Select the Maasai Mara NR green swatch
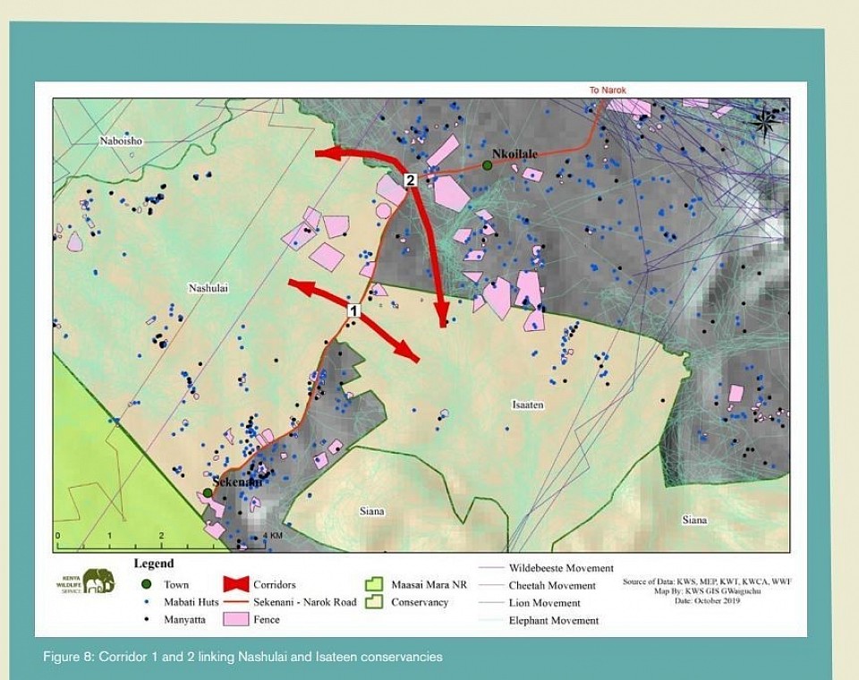This screenshot has width=859, height=680. pos(376,584)
